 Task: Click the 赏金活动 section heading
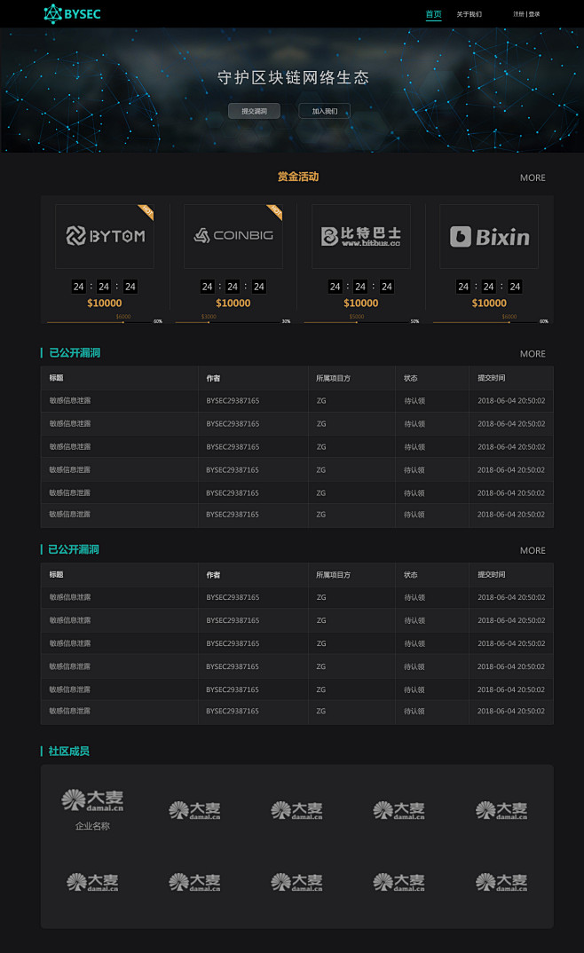click(x=298, y=177)
